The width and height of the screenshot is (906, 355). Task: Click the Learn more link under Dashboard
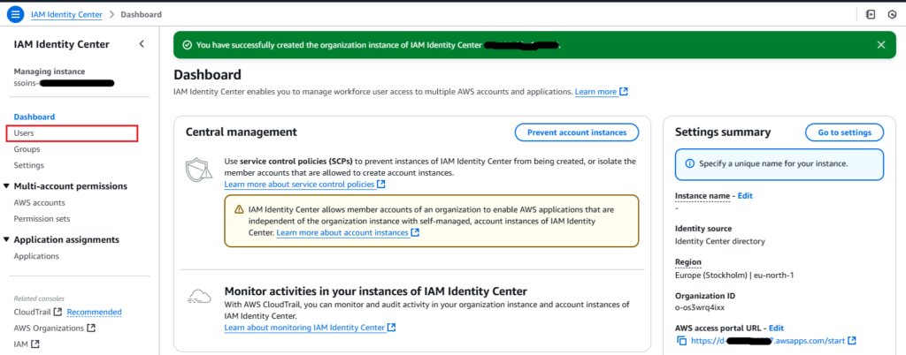tap(595, 92)
